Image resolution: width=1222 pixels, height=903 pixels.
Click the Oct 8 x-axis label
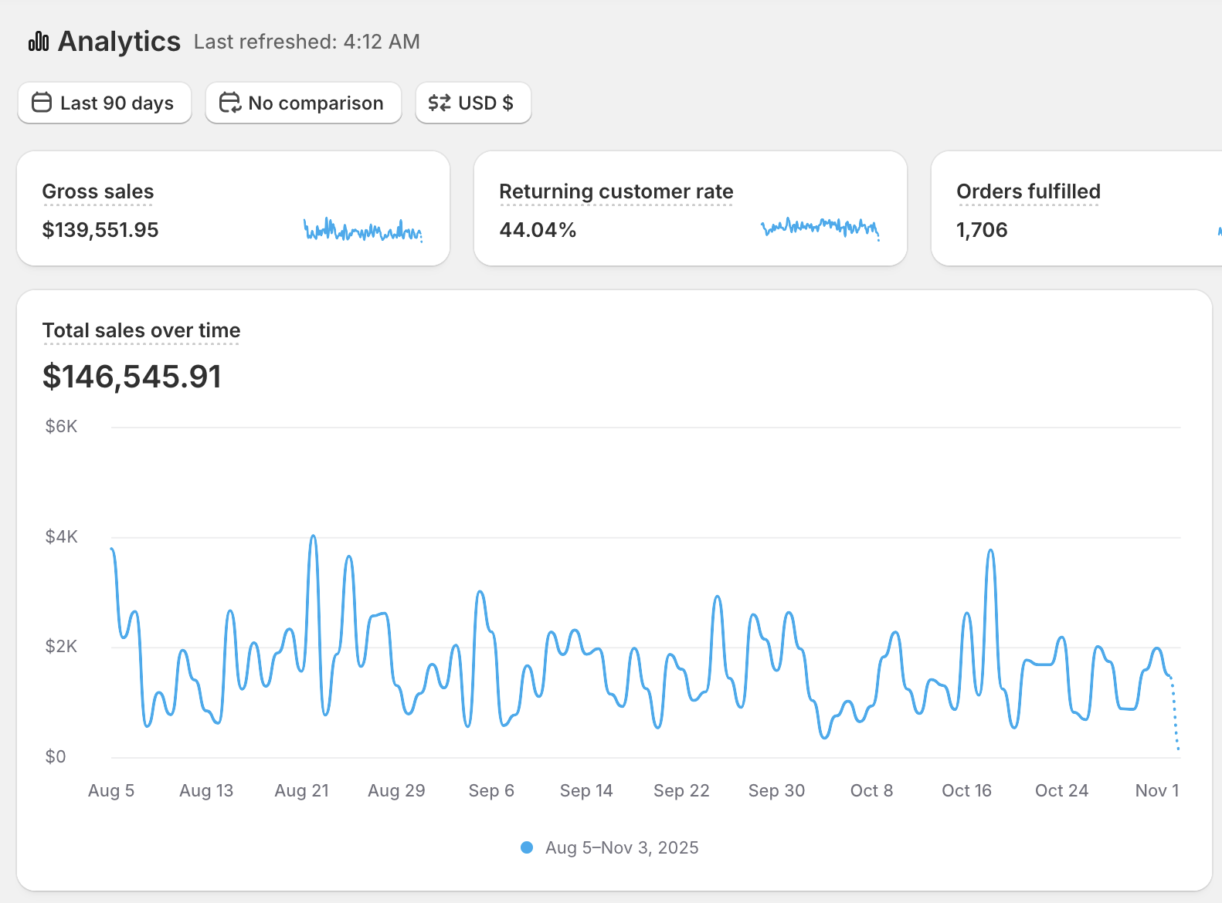click(872, 790)
